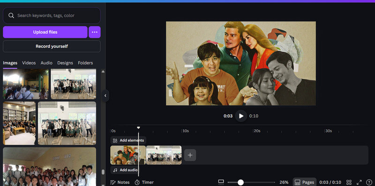This screenshot has height=186, width=375.
Task: Open the help question mark icon
Action: click(369, 182)
